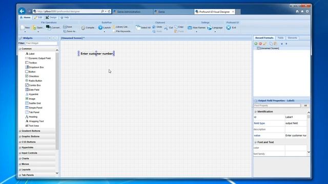328x184 pixels.
Task: Pick the Dropdown Box widget
Action: tap(34, 67)
